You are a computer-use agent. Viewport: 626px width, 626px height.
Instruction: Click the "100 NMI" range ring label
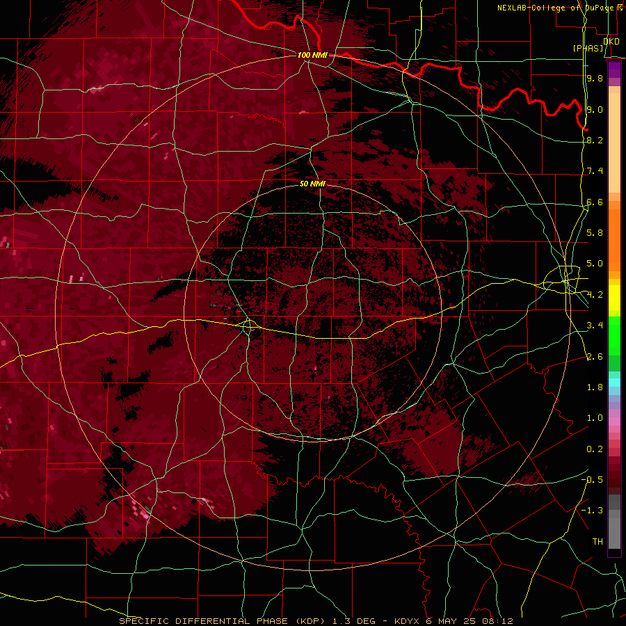(312, 55)
